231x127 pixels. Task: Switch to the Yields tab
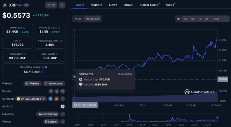(170, 5)
